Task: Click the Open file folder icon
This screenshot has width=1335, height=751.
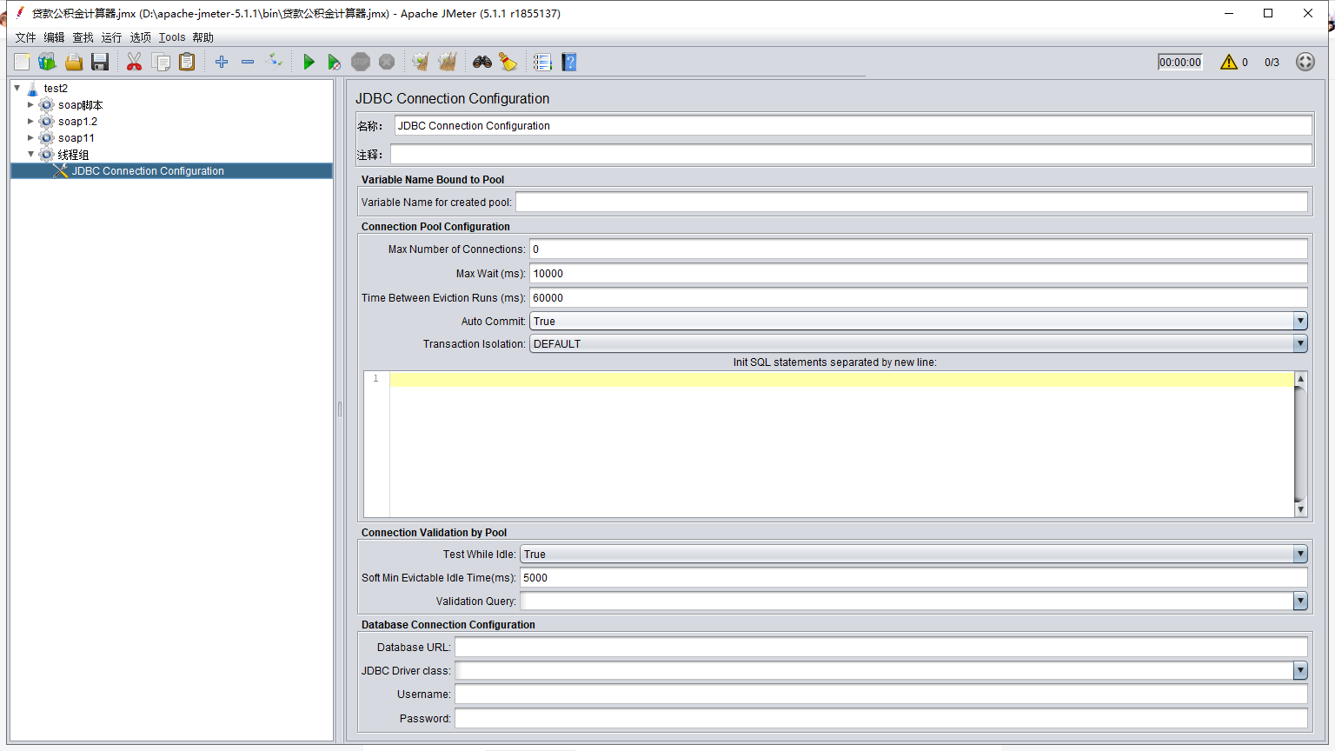Action: [74, 62]
